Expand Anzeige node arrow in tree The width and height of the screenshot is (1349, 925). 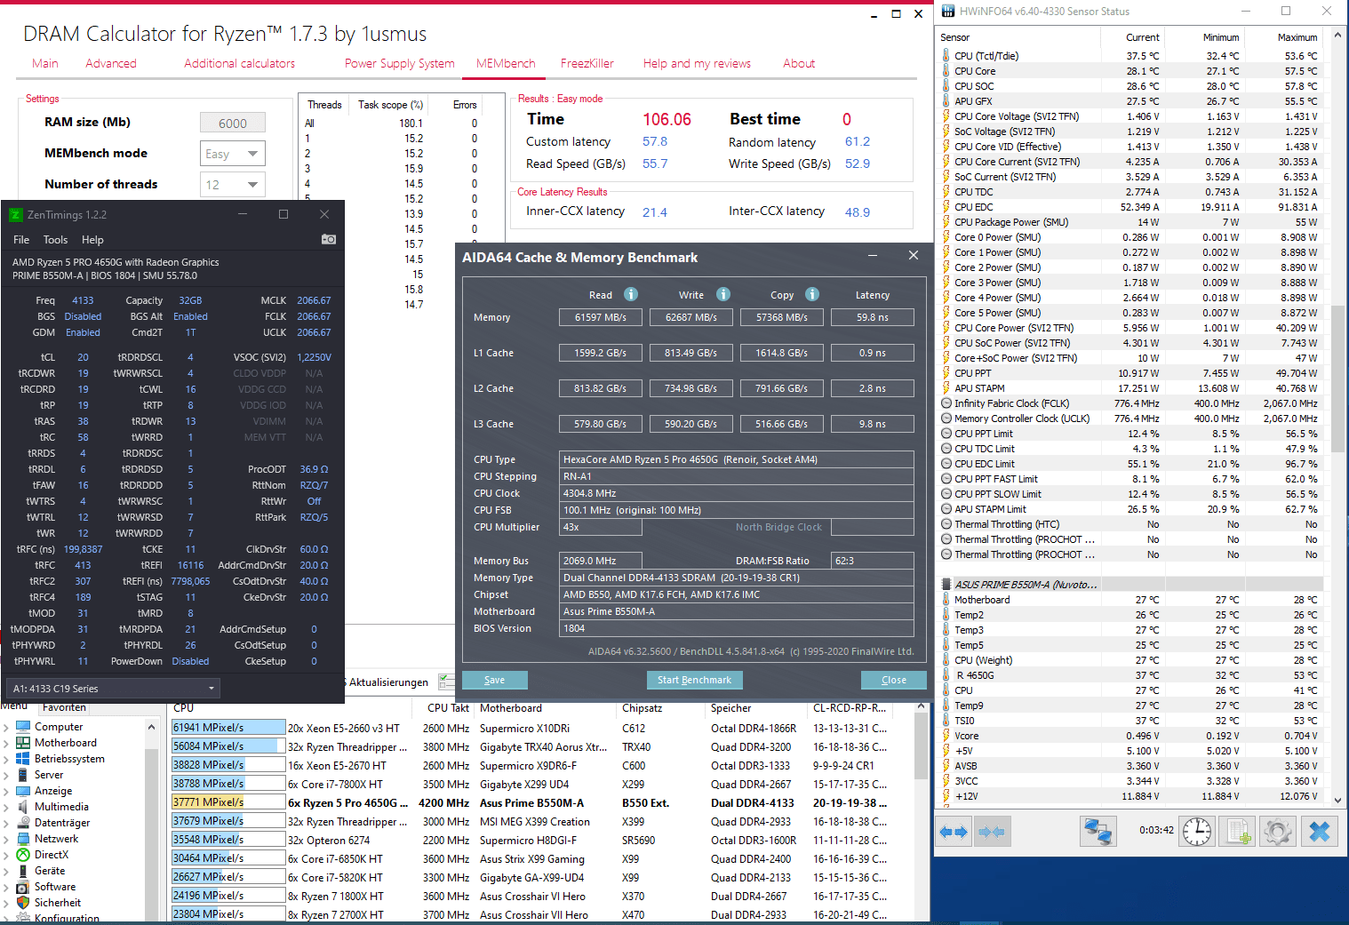tap(6, 792)
